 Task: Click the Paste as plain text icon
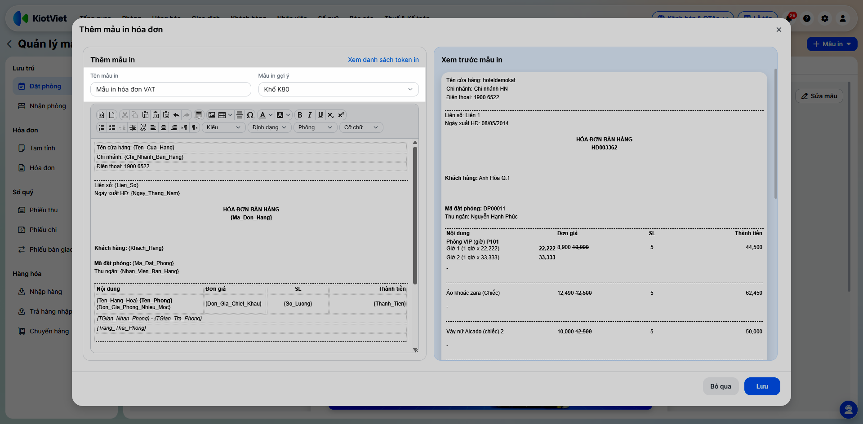(x=156, y=115)
